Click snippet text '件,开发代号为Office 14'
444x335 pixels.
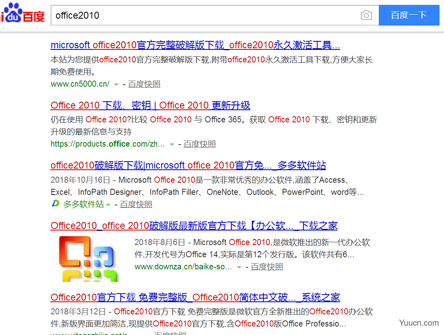tap(176, 254)
